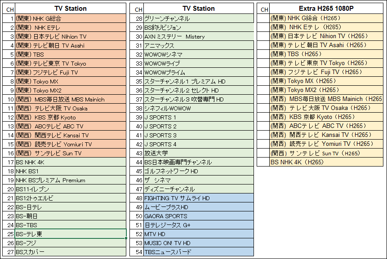Click the GAORA SPORTS cell
387x259 pixels.
(x=198, y=216)
